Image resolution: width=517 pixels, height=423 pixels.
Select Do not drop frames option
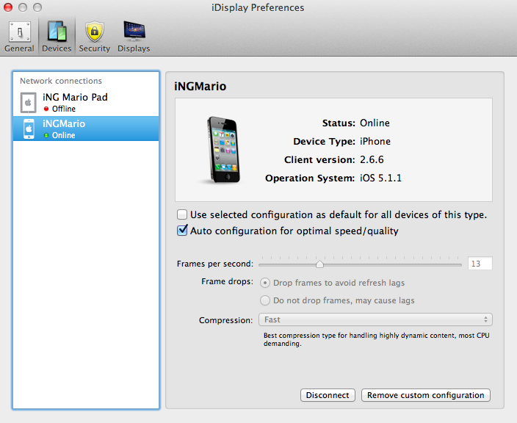(x=265, y=300)
